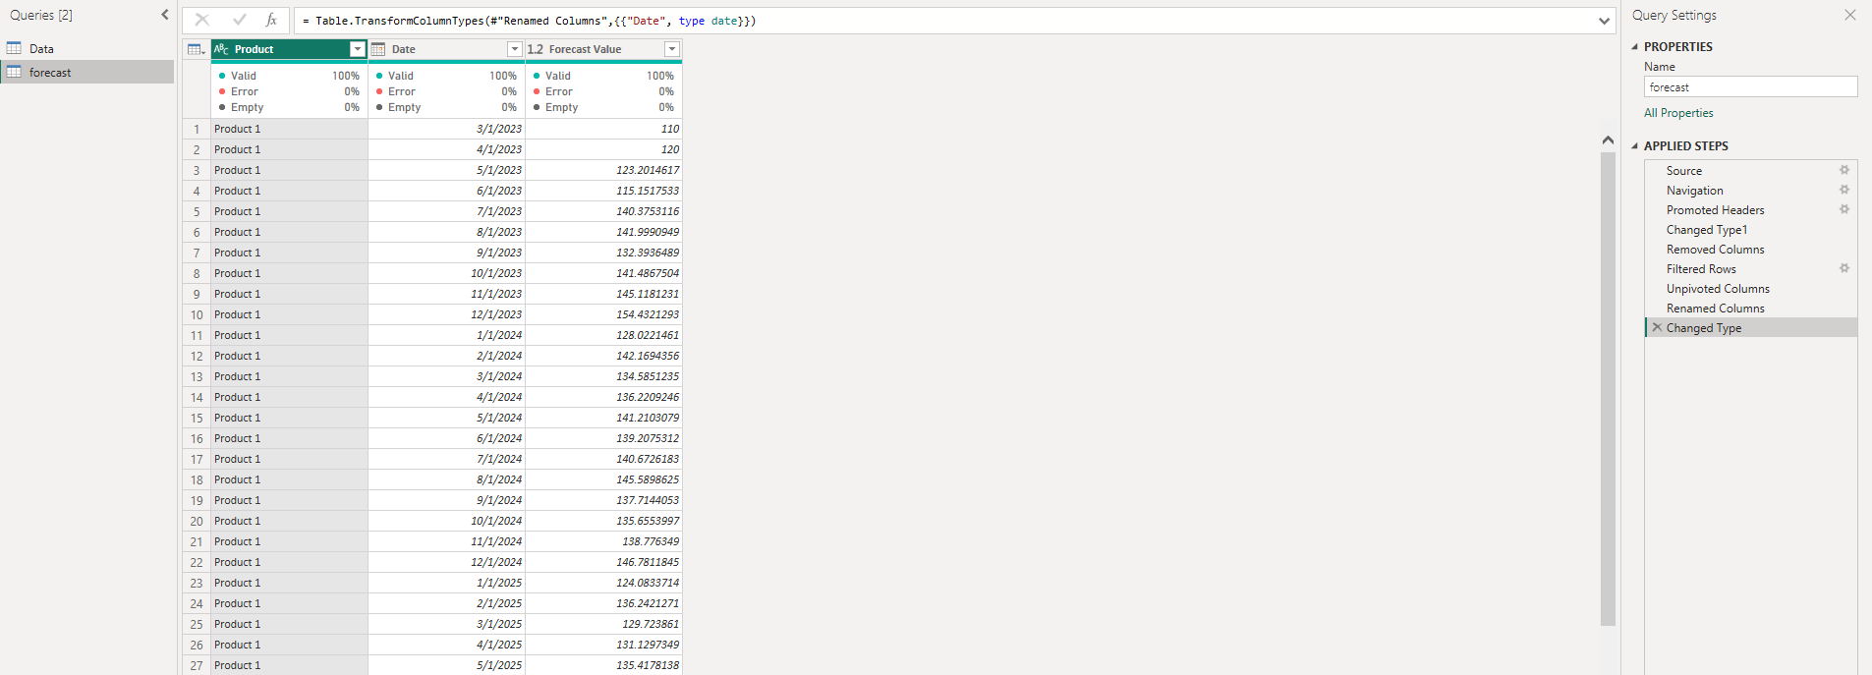Open the Filtered Rows step settings gear
Screen dimensions: 1872x675
(1844, 268)
